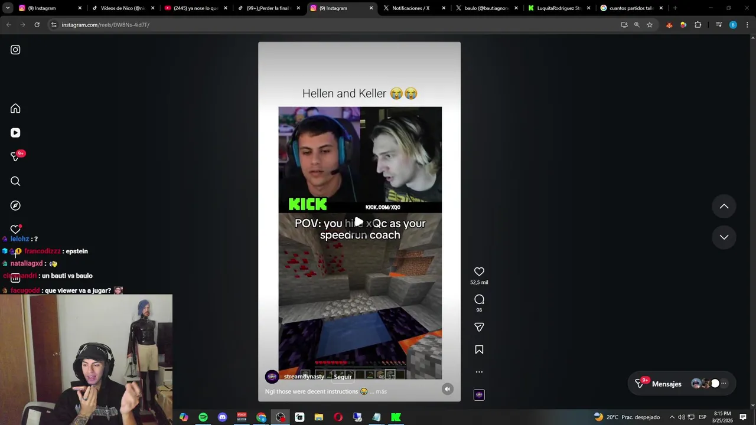Open direct messages in the sidebar

pos(15,157)
